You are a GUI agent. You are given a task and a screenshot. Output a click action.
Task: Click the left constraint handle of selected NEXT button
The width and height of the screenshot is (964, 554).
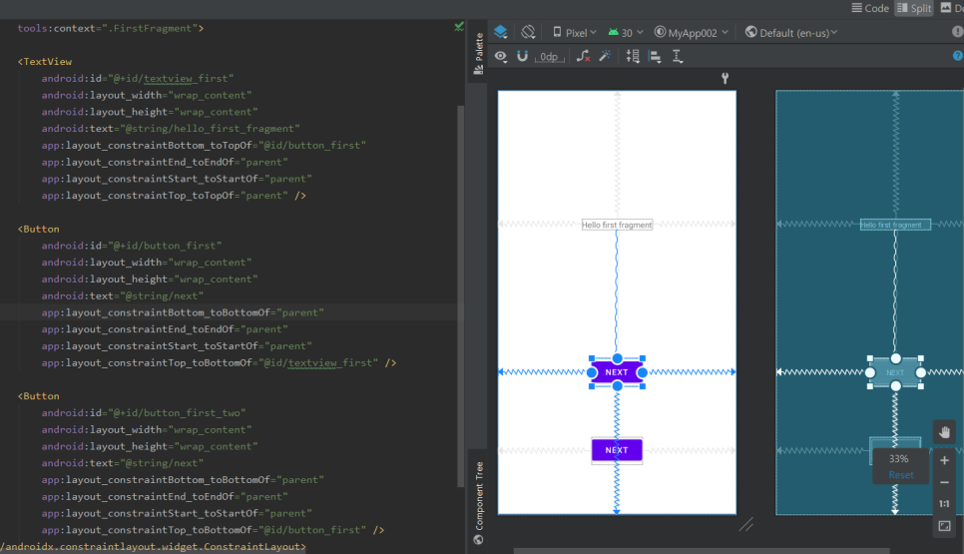592,372
